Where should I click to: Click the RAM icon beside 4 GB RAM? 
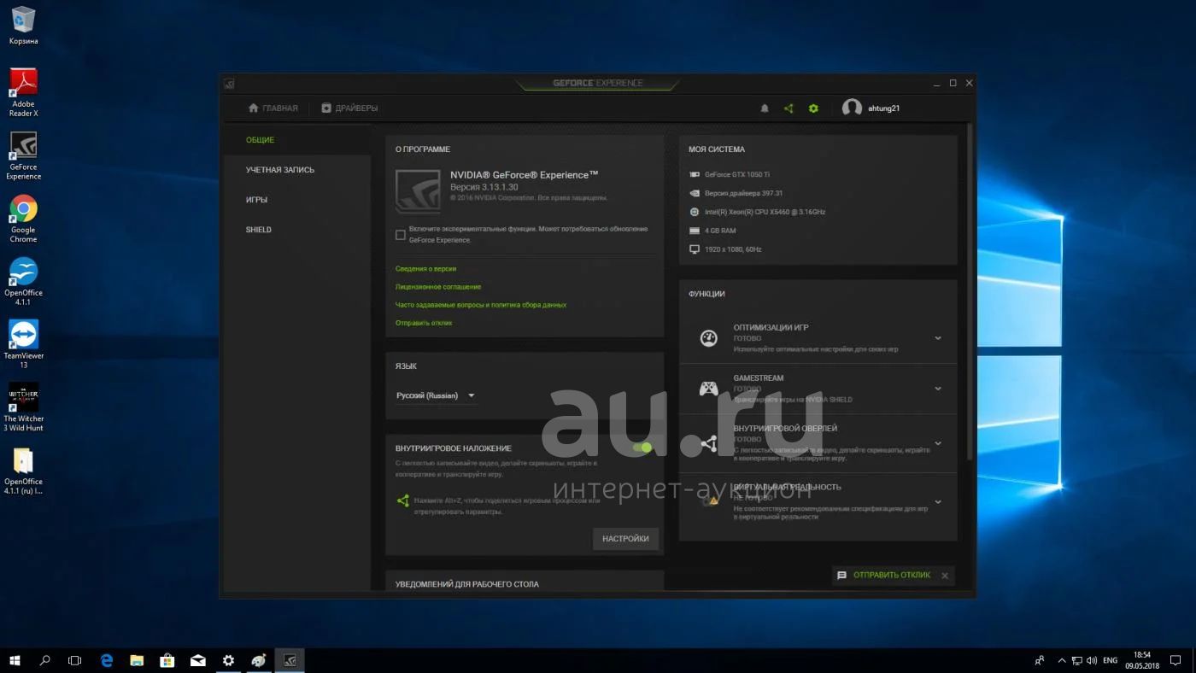click(x=695, y=231)
